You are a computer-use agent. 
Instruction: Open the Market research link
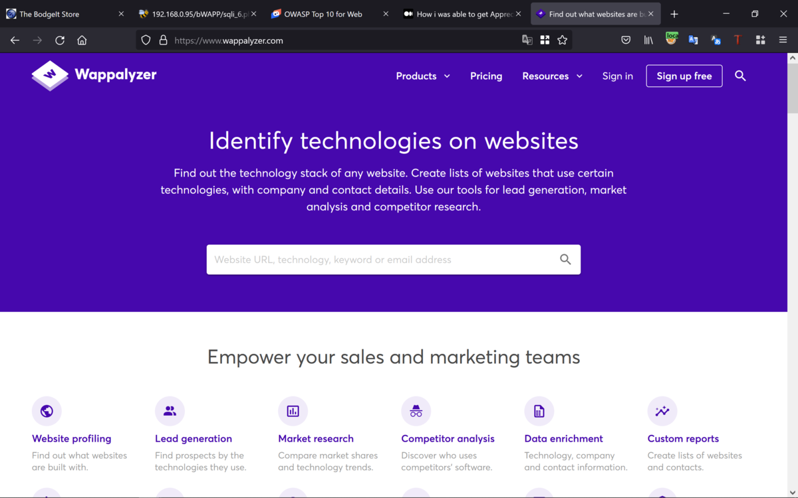point(316,439)
